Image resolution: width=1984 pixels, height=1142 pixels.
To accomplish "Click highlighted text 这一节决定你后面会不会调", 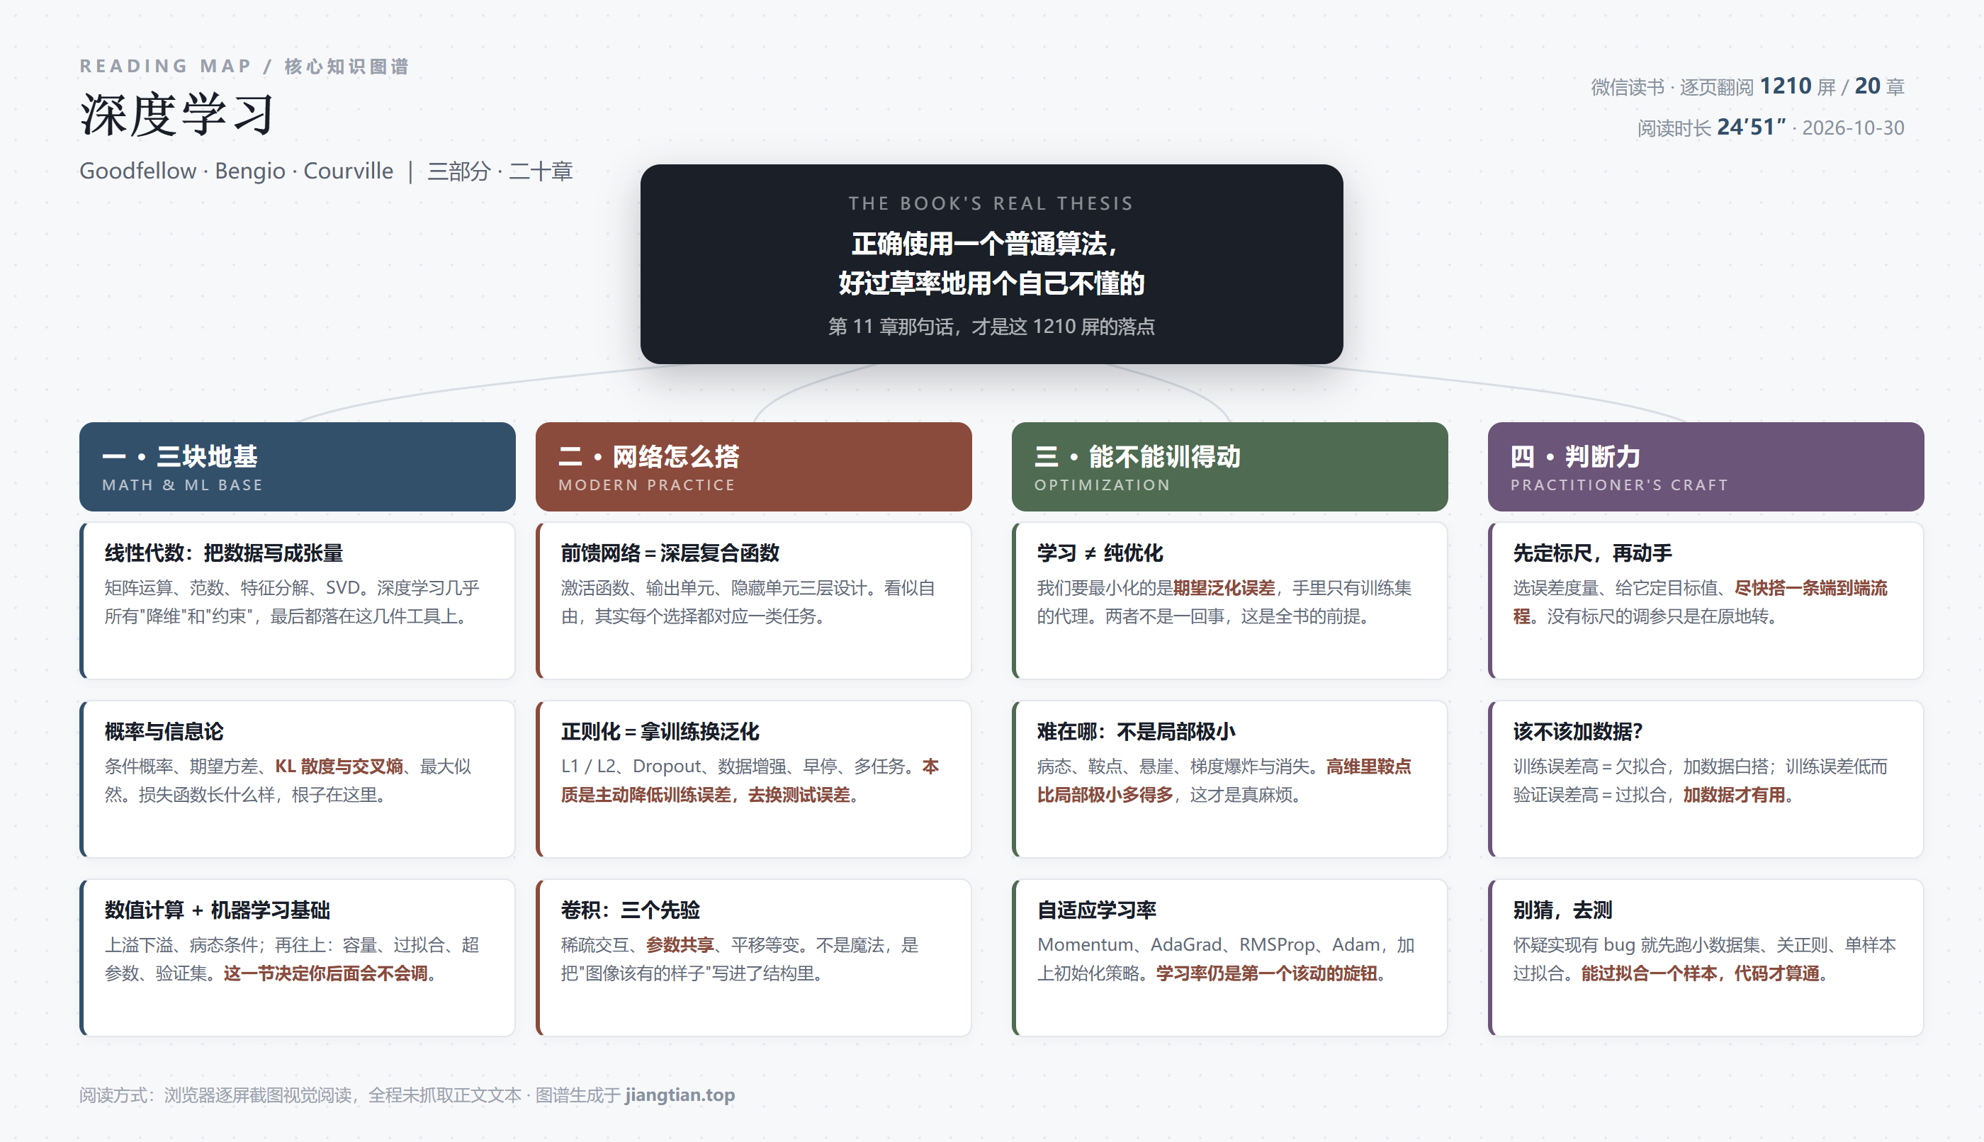I will [325, 973].
